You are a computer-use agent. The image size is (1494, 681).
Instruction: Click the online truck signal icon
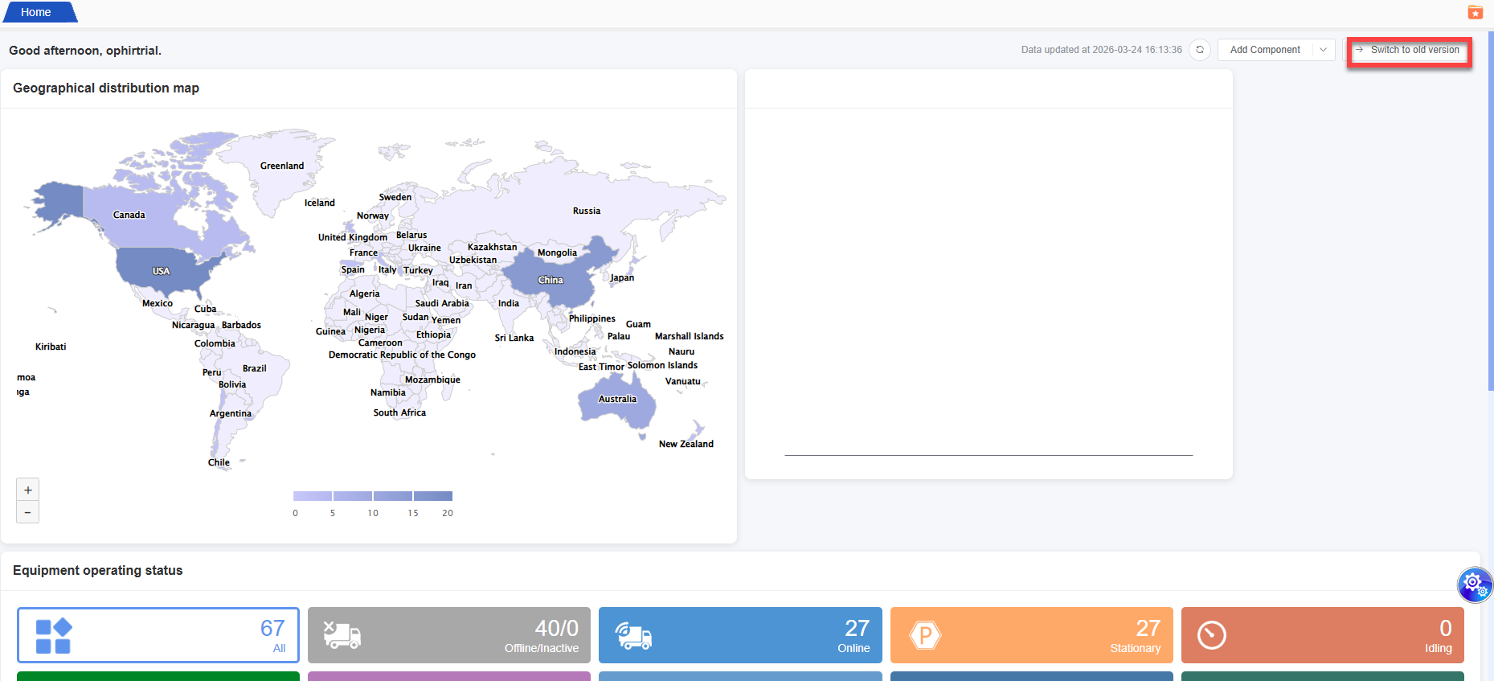633,635
